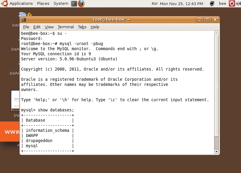Open the bee user menu
Screen dimensions: 241x173
click(222, 4)
